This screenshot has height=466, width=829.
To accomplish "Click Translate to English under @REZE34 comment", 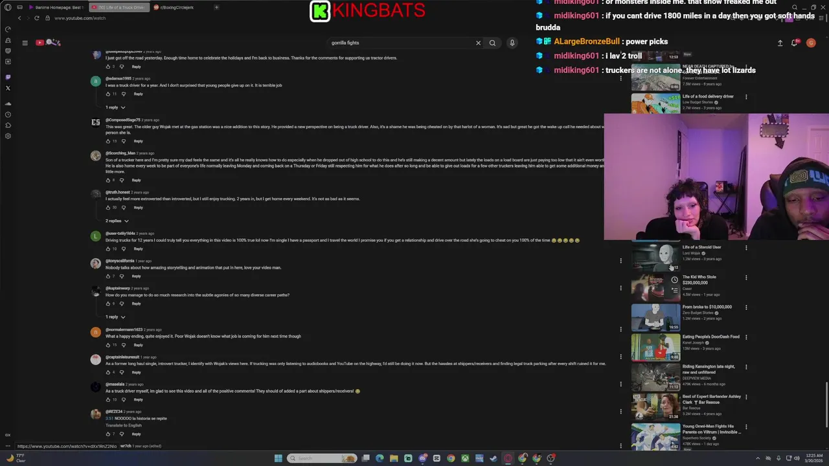I will [x=124, y=425].
